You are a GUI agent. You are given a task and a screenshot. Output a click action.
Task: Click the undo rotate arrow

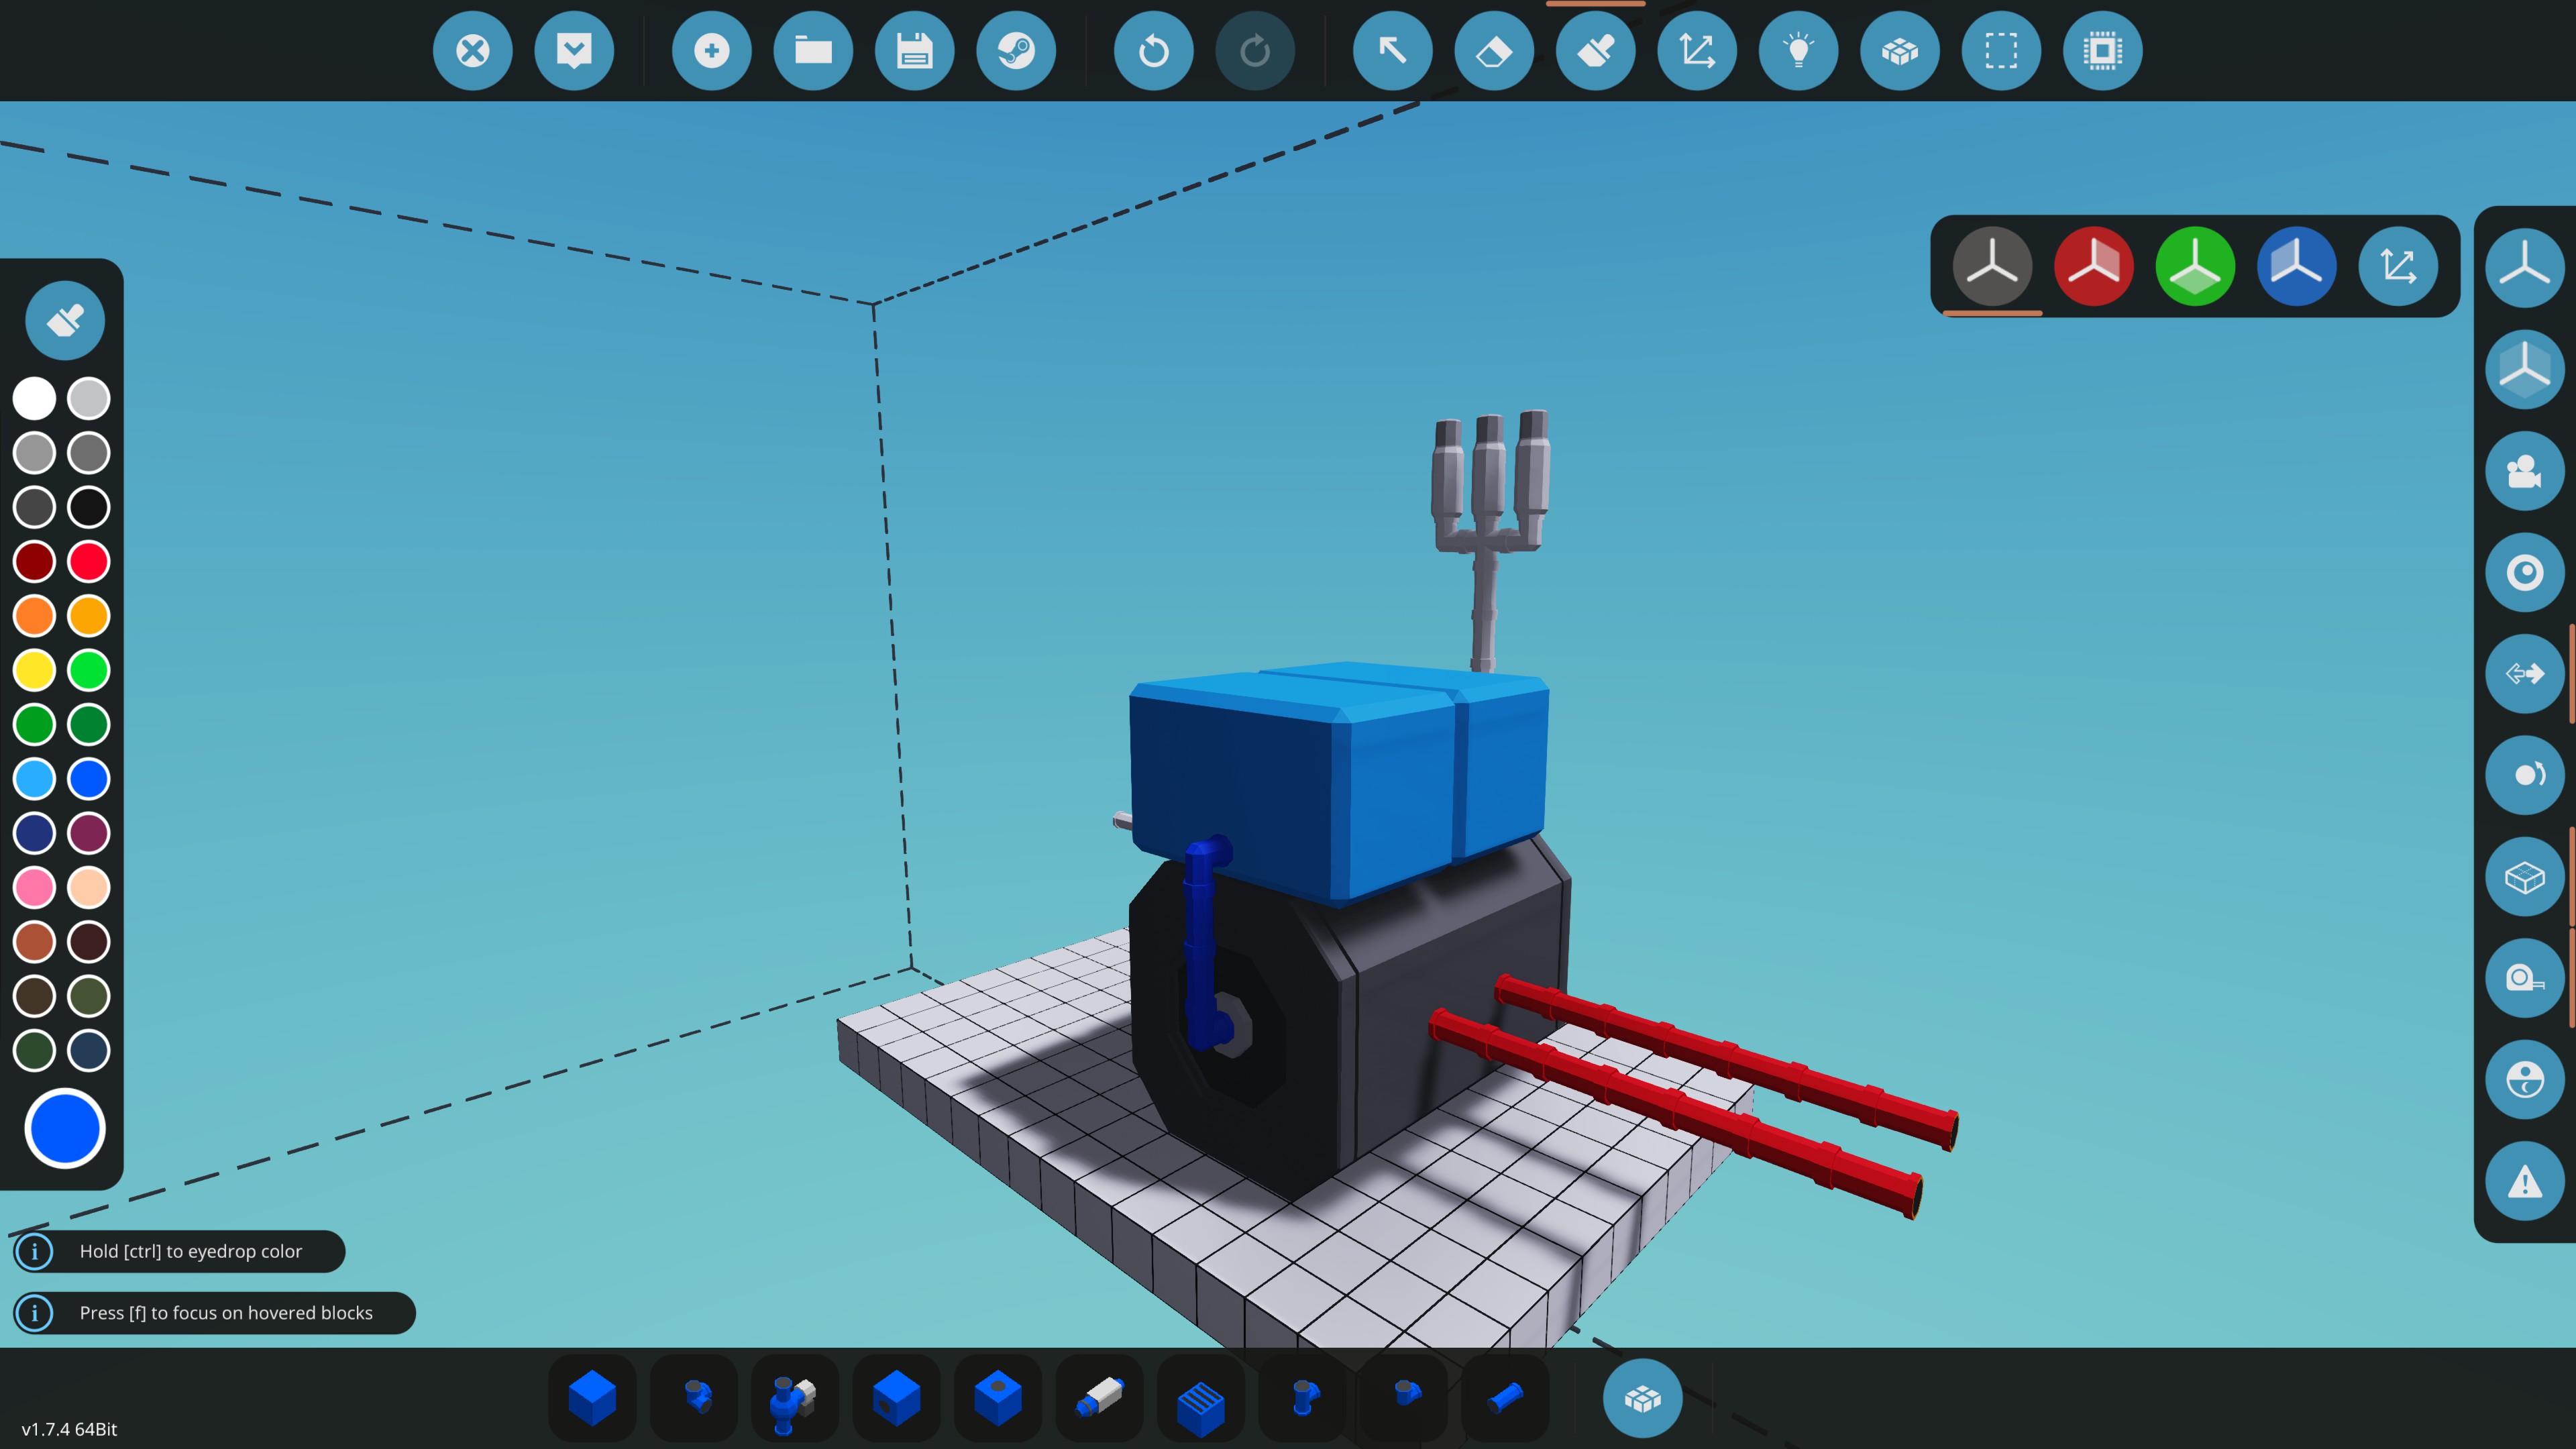1153,51
